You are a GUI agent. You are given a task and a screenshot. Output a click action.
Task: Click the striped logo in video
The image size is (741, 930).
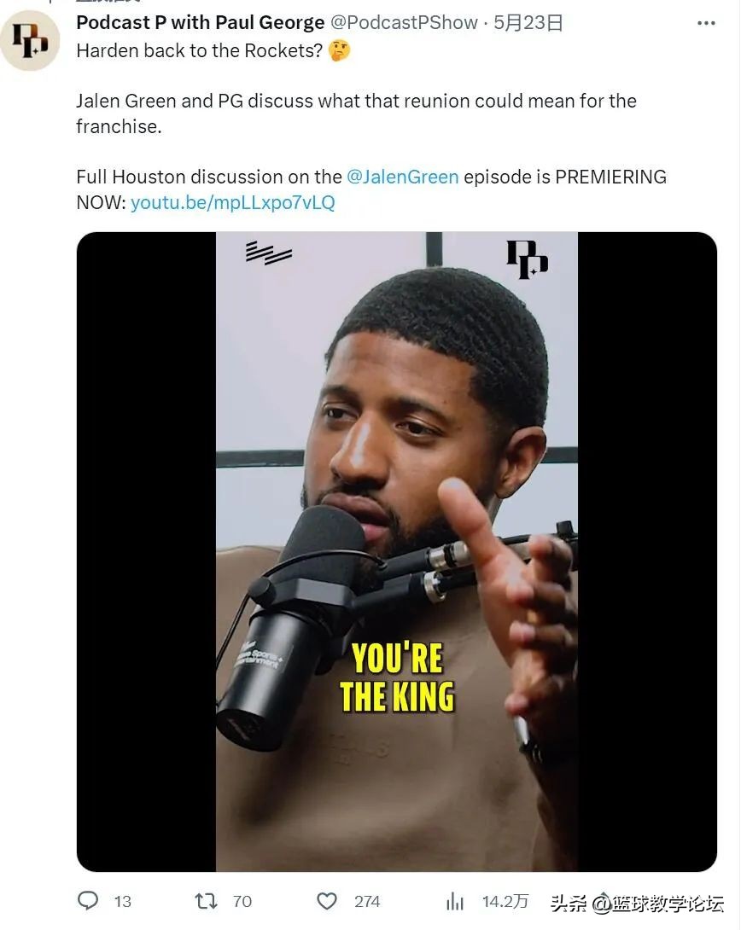coord(268,253)
